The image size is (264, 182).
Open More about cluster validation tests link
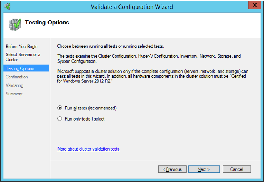coord(88,149)
